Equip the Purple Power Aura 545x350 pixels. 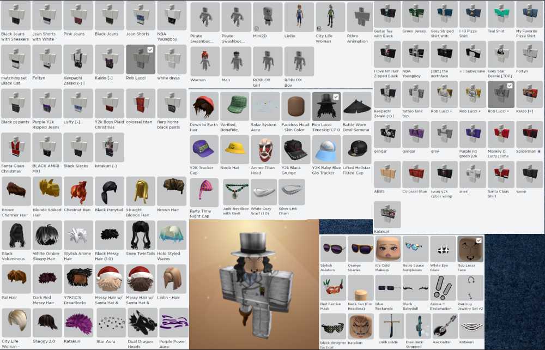174,323
